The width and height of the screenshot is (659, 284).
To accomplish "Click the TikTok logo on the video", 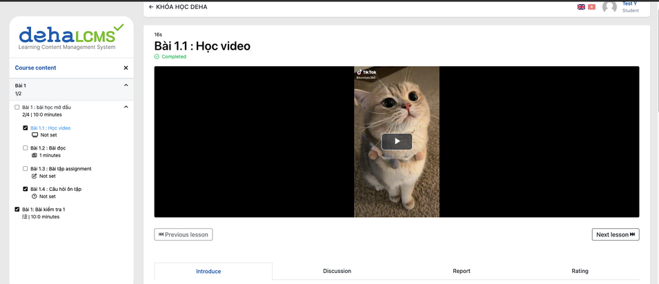I will coord(366,72).
